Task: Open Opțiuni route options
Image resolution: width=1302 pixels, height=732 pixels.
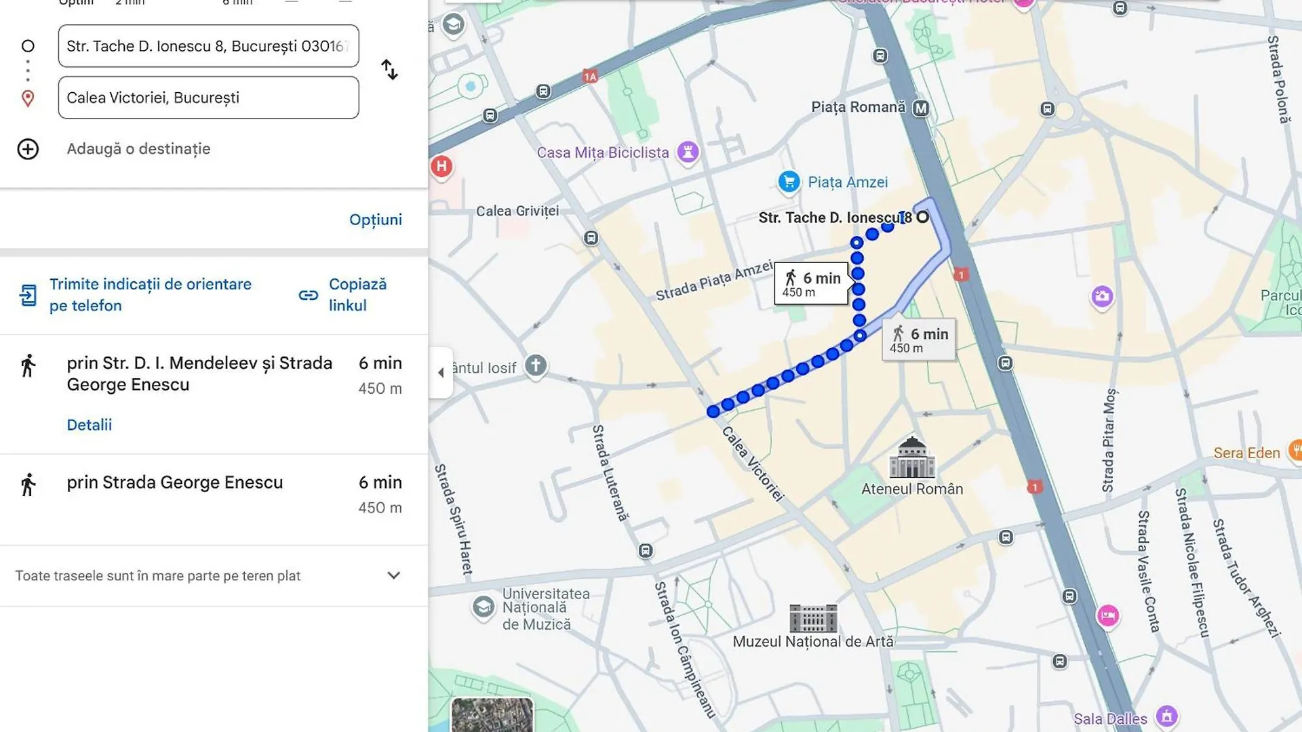Action: click(375, 220)
